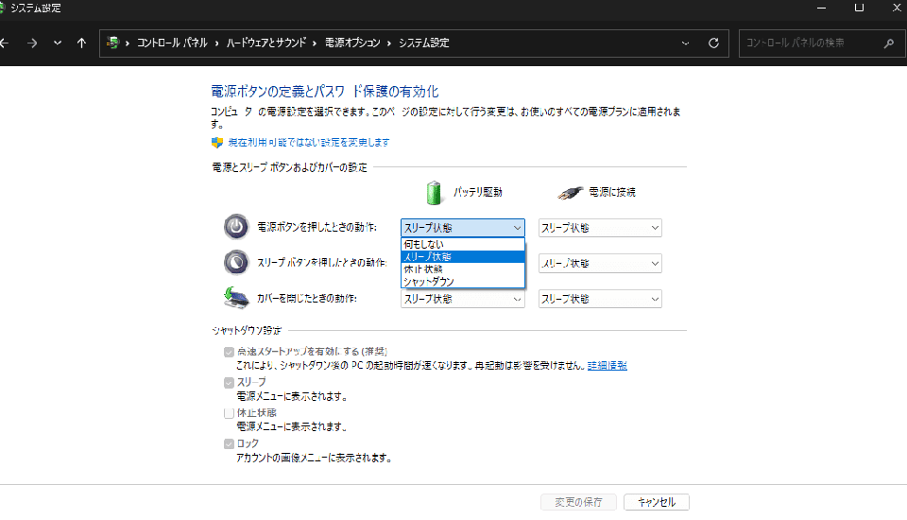Expand address bar history dropdown
The height and width of the screenshot is (520, 907).
coord(686,43)
